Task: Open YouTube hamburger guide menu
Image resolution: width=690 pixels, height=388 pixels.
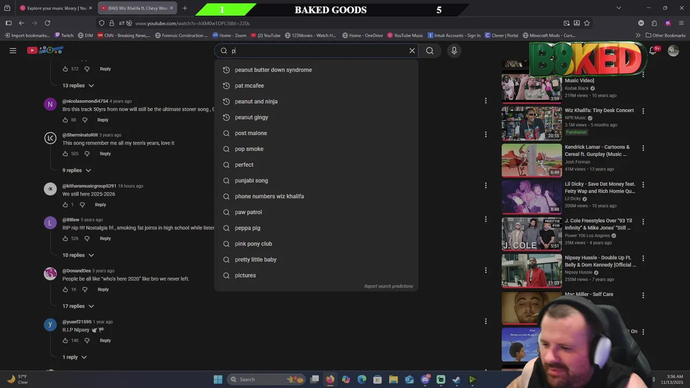Action: [x=13, y=51]
